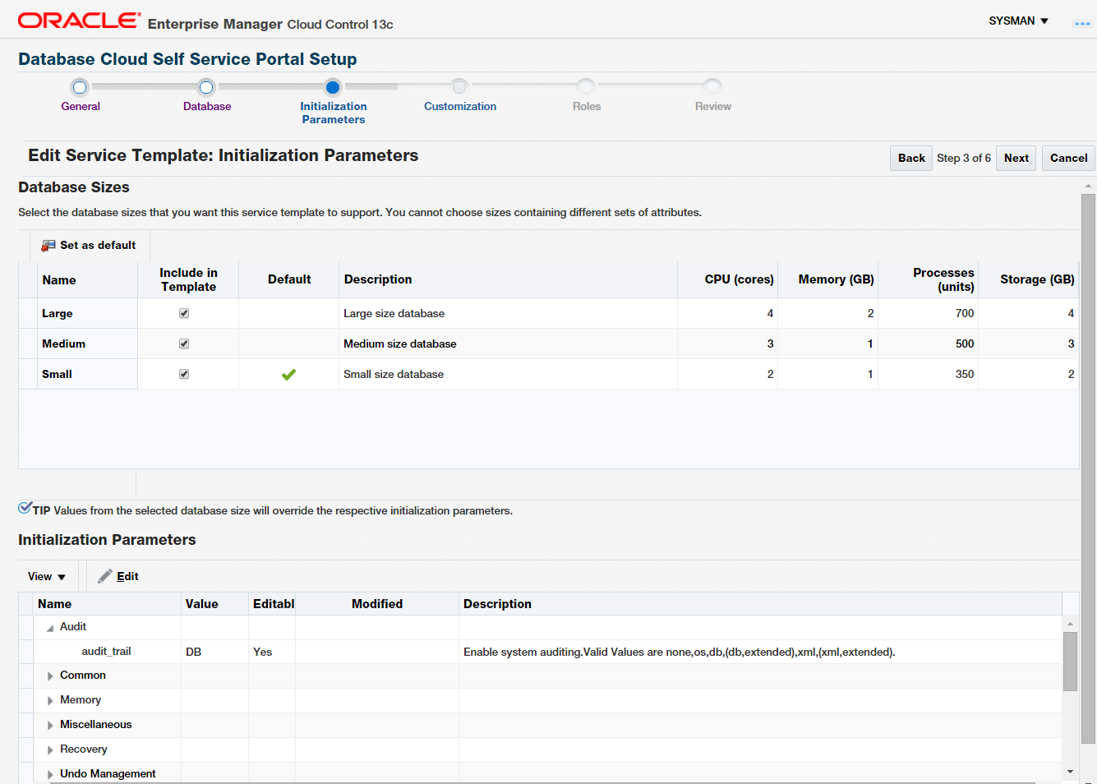Click the General step circle in the train

(80, 87)
